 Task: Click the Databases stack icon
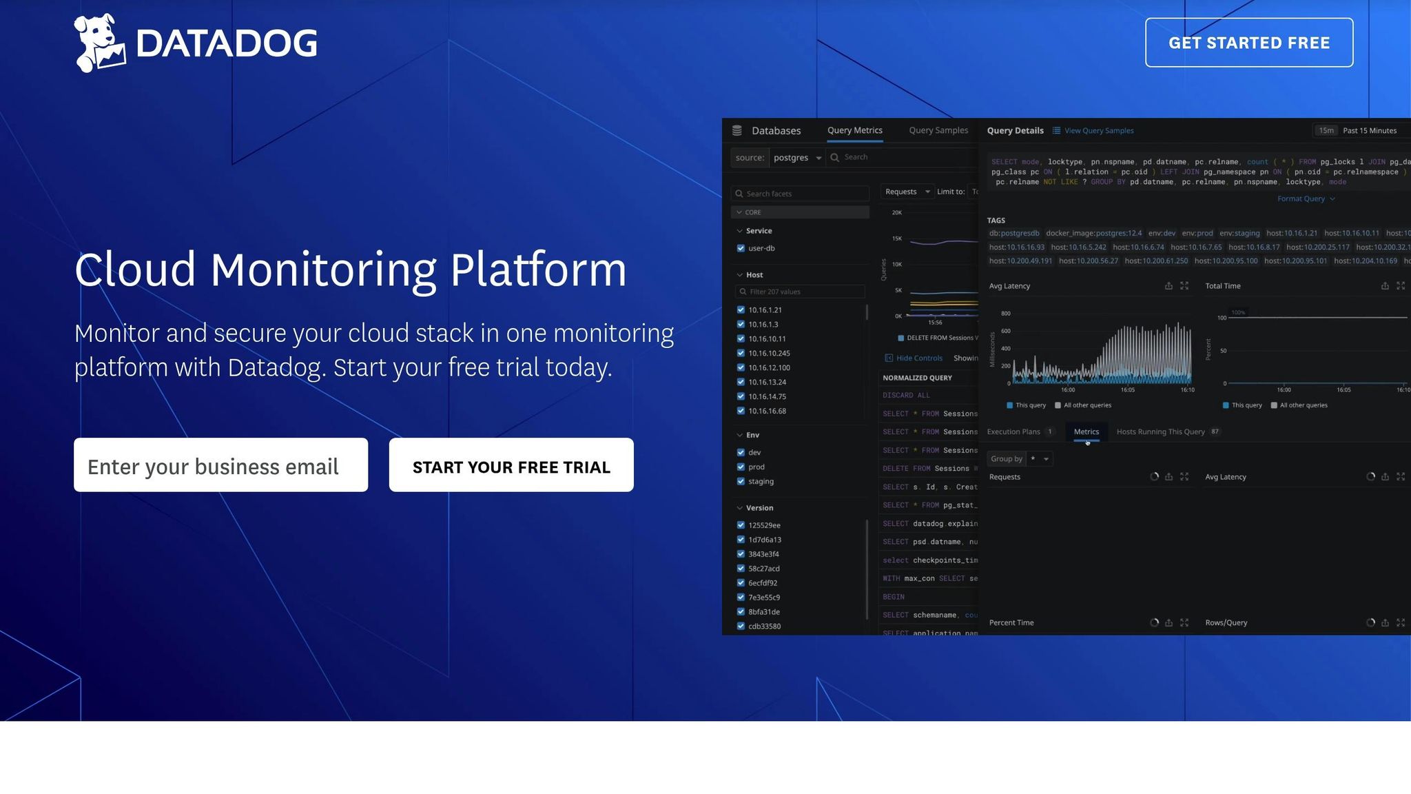(x=737, y=130)
